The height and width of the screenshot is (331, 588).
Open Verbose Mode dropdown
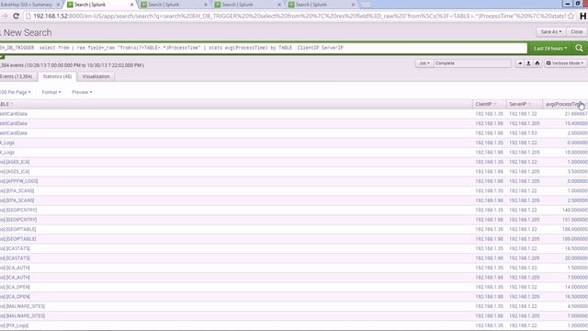coord(564,63)
